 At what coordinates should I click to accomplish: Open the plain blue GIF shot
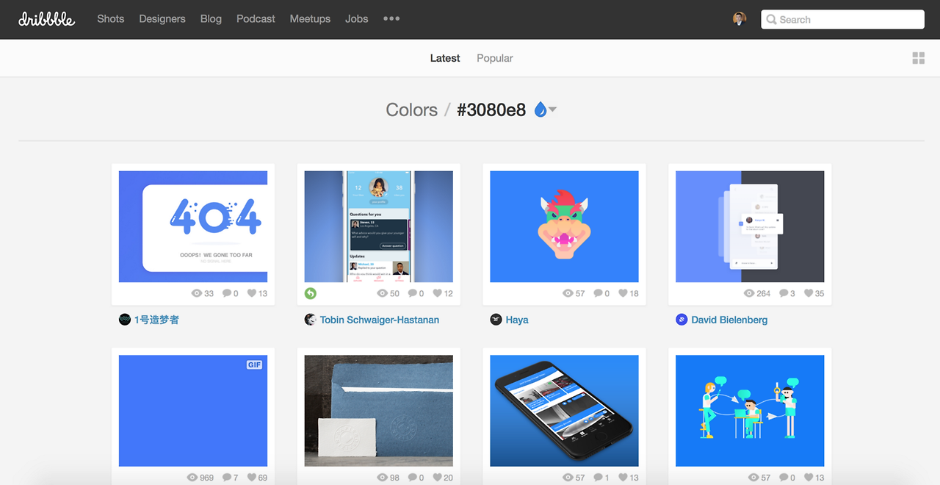click(x=193, y=411)
